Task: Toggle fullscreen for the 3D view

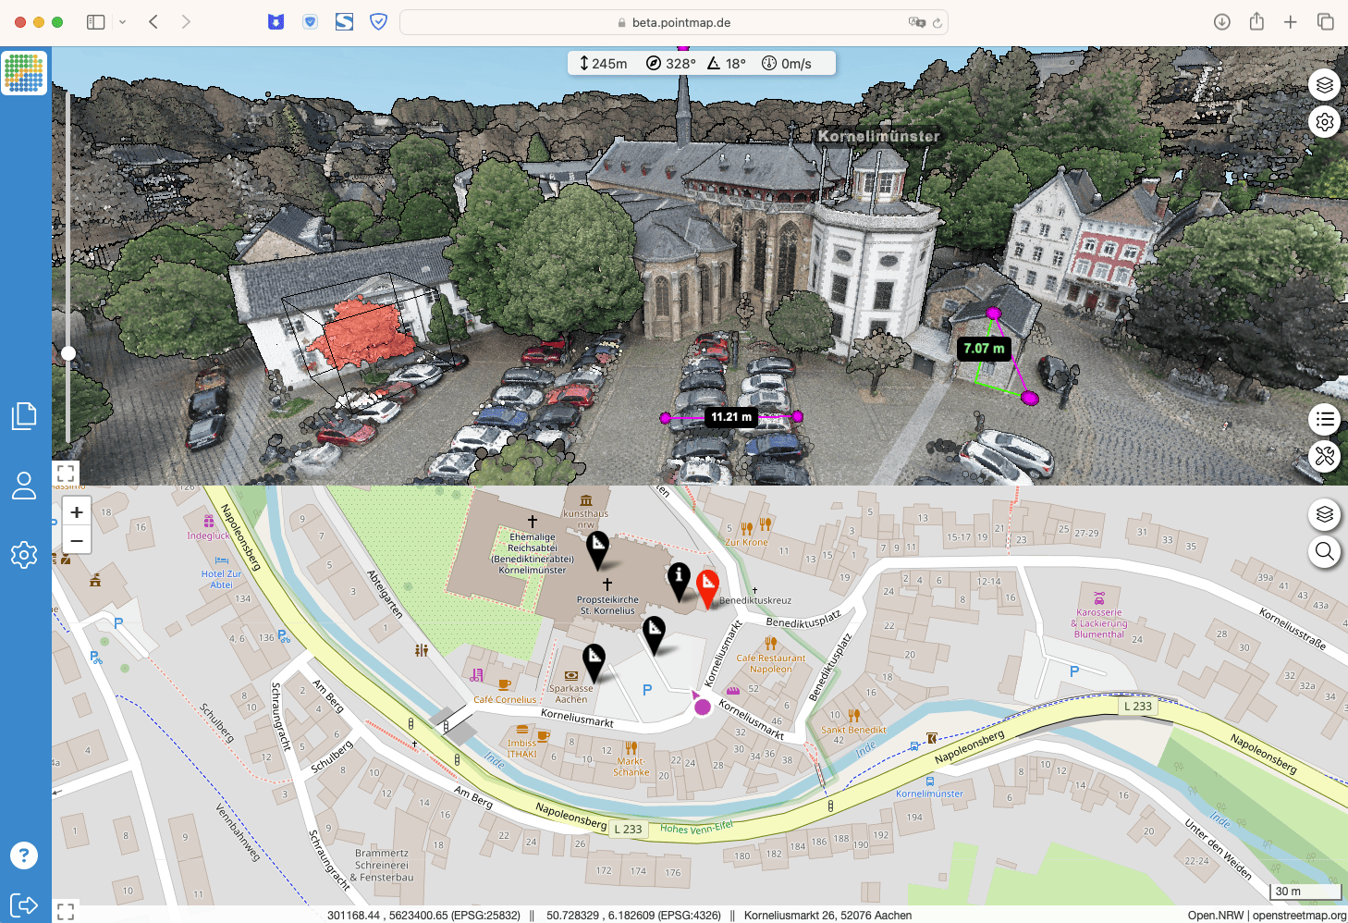Action: 66,473
